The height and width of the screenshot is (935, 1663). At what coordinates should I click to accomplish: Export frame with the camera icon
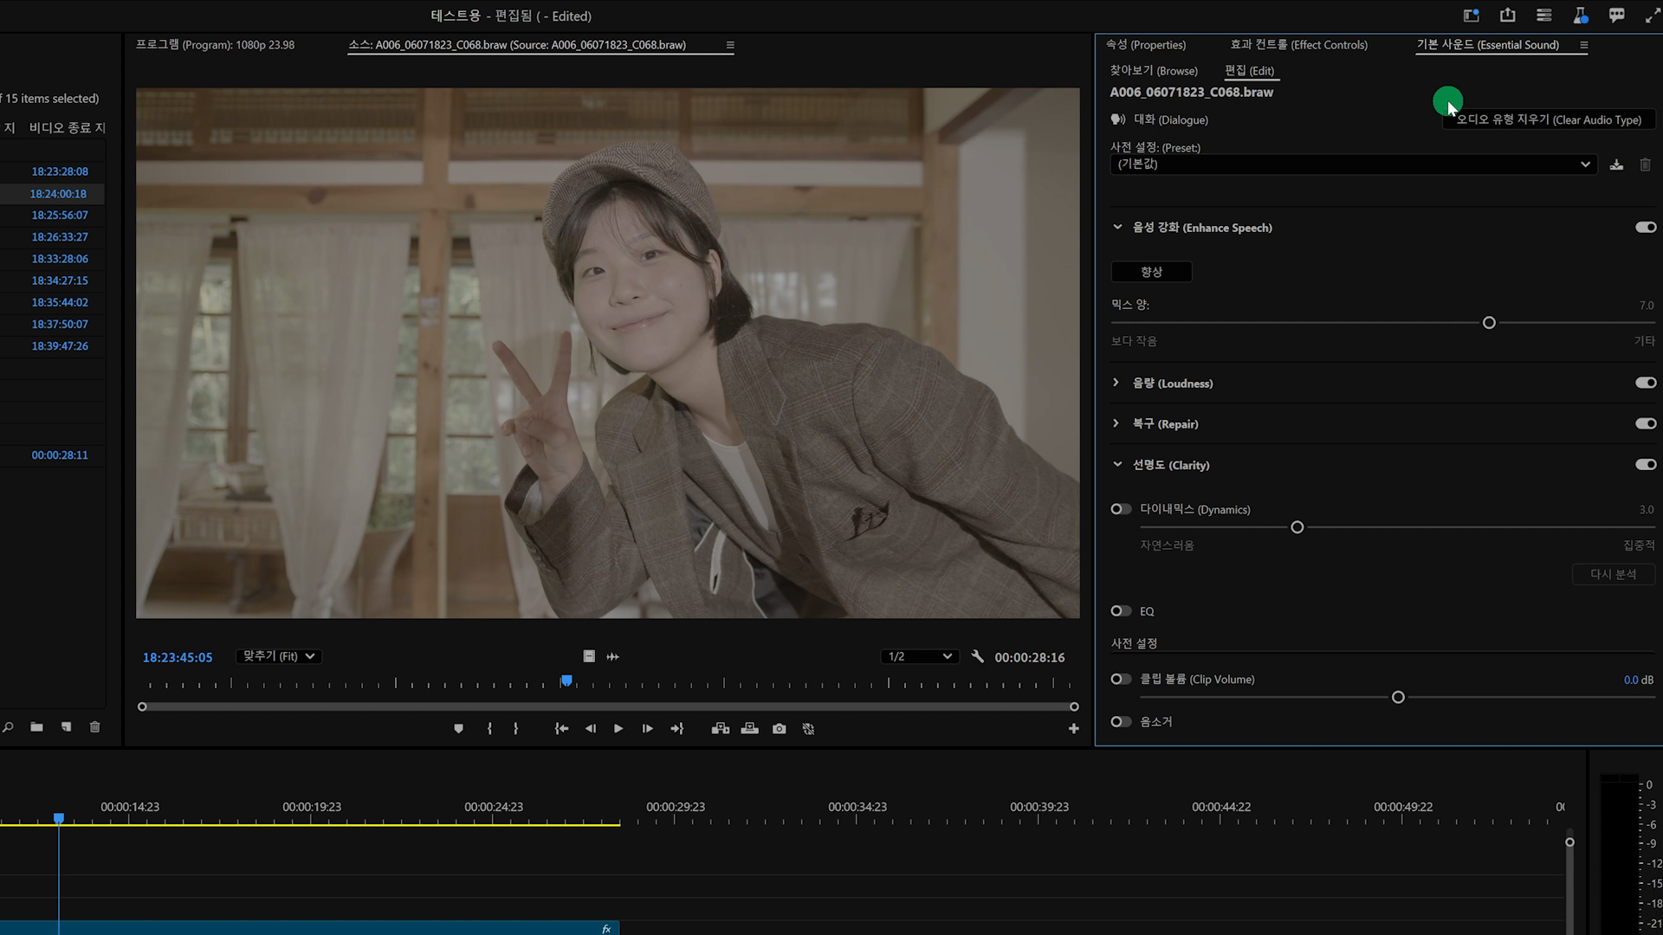click(780, 729)
